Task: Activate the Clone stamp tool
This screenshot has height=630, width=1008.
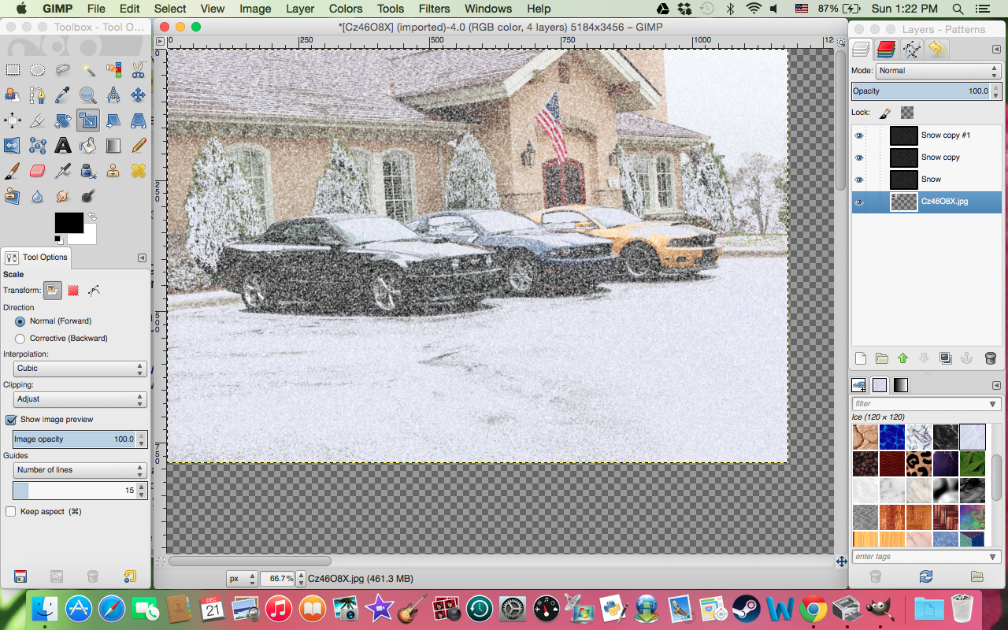Action: pos(113,171)
